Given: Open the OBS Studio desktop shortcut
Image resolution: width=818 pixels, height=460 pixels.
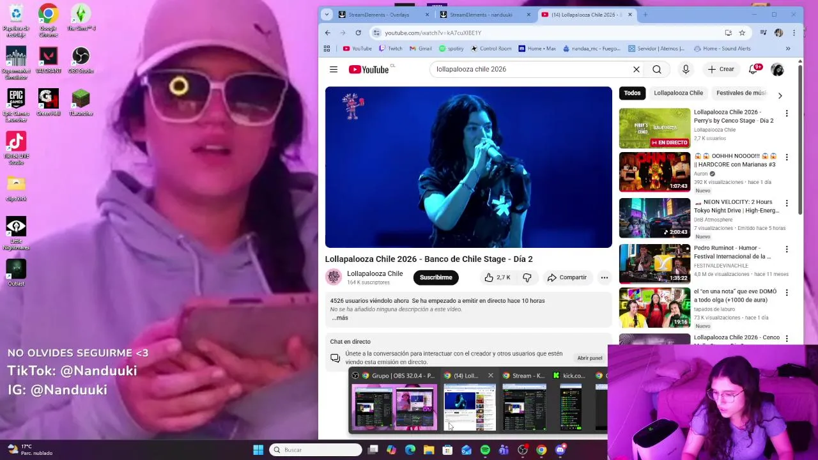Looking at the screenshot, I should [x=81, y=61].
